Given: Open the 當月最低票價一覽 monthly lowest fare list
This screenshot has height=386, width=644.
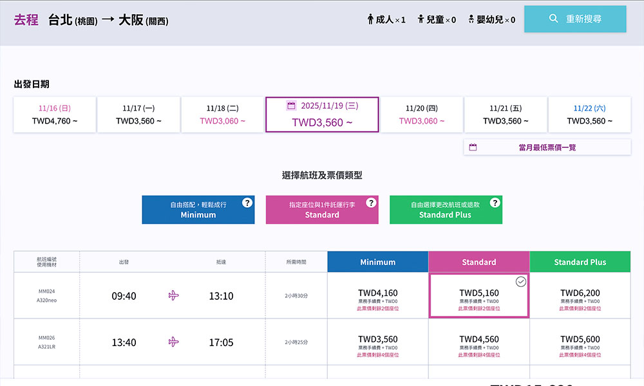Looking at the screenshot, I should point(547,147).
